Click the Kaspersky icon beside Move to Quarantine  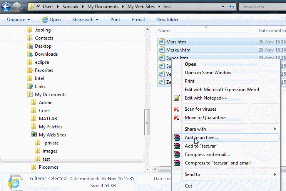pos(177,118)
